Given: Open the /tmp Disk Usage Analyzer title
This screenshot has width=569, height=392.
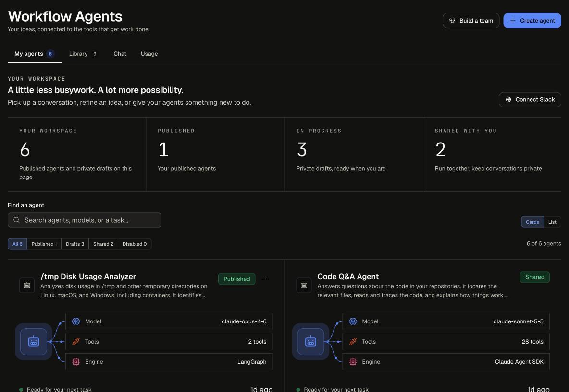Looking at the screenshot, I should [x=88, y=276].
